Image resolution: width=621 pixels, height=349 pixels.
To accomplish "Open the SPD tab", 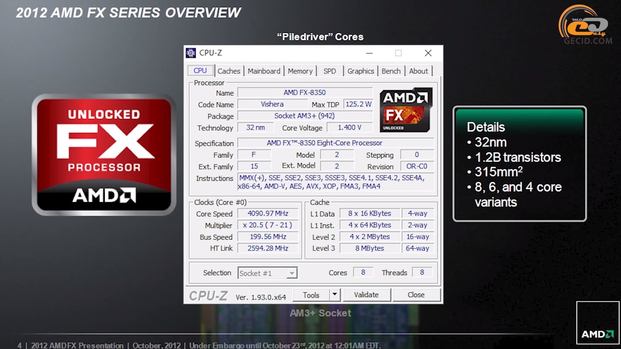I will 330,71.
